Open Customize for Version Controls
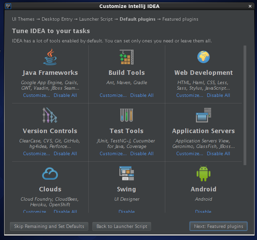The height and width of the screenshot is (240, 257). tap(37, 154)
